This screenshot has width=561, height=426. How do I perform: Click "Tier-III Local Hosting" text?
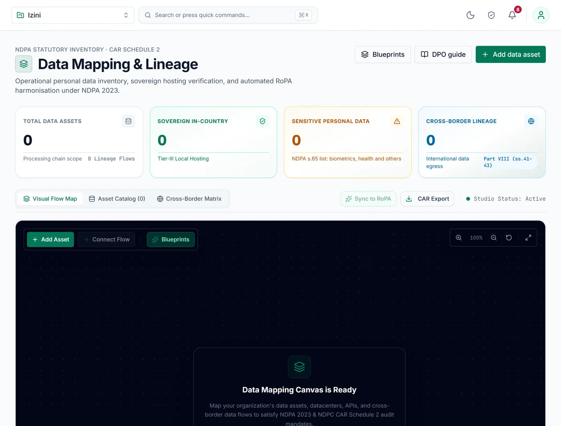pos(183,159)
